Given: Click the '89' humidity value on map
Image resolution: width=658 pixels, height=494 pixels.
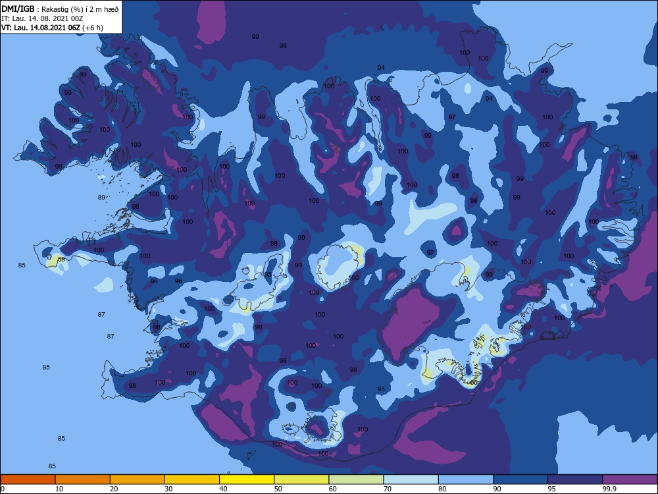Looking at the screenshot, I should pyautogui.click(x=101, y=198).
